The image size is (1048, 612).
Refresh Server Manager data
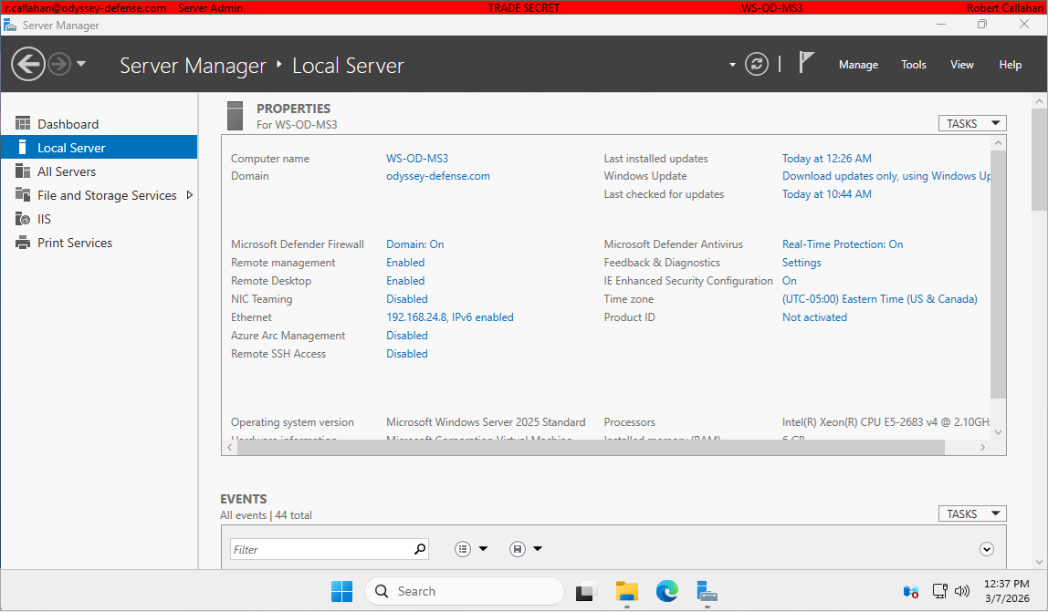[x=756, y=64]
